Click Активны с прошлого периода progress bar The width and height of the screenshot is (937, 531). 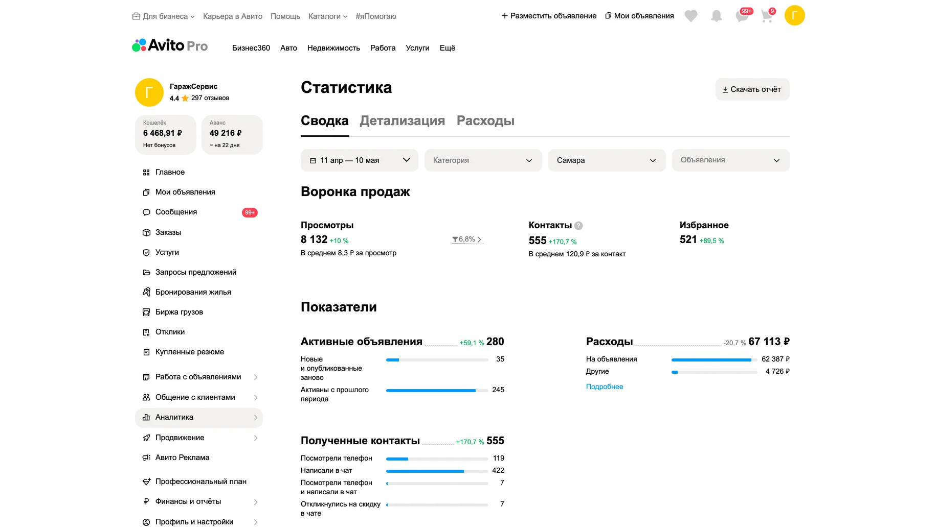437,390
